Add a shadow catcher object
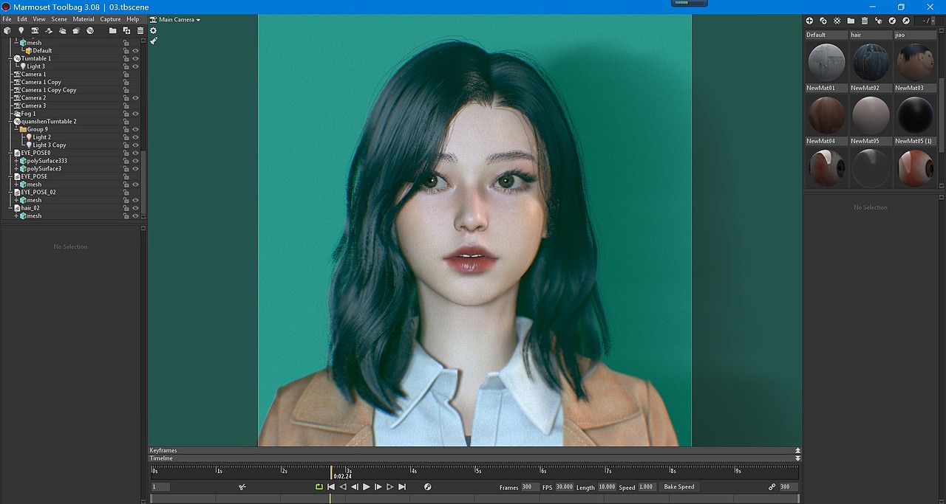946x504 pixels. (x=49, y=30)
